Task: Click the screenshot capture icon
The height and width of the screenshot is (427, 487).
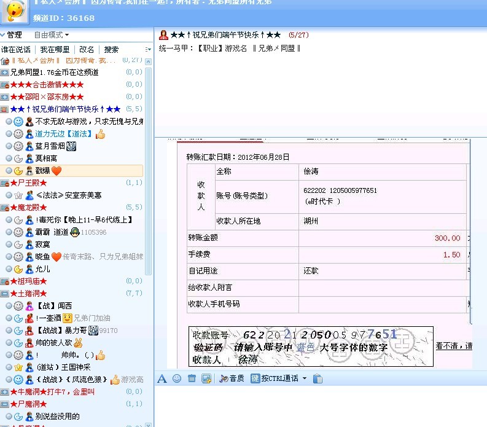Action: [x=206, y=378]
